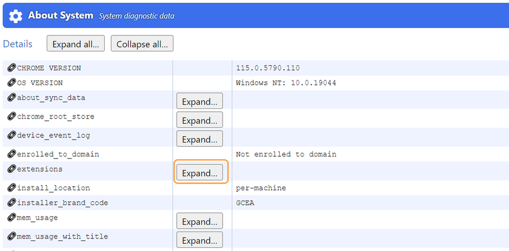The height and width of the screenshot is (251, 509).
Task: Expand the extensions row
Action: coord(199,172)
